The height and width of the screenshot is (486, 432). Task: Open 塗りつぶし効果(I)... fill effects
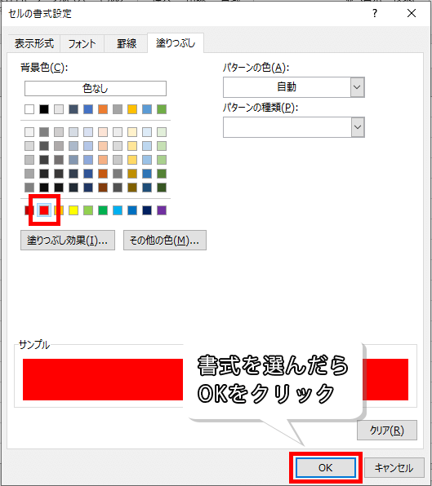(x=68, y=241)
